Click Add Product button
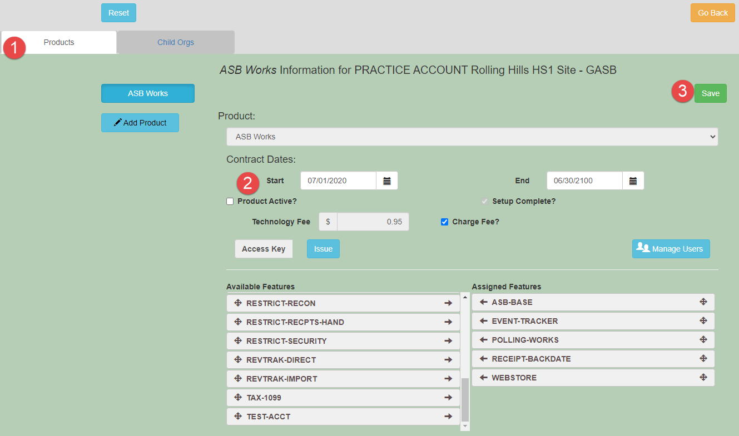This screenshot has height=436, width=739. tap(140, 123)
